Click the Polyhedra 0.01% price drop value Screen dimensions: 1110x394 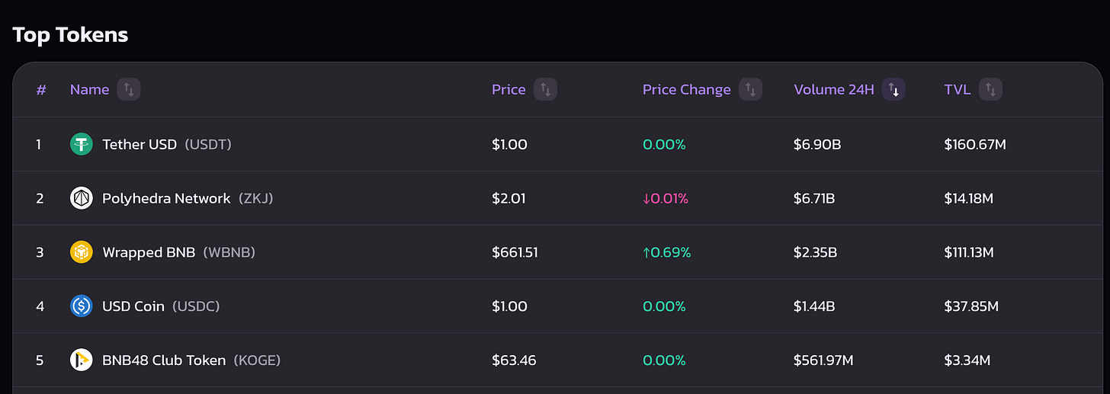[666, 198]
